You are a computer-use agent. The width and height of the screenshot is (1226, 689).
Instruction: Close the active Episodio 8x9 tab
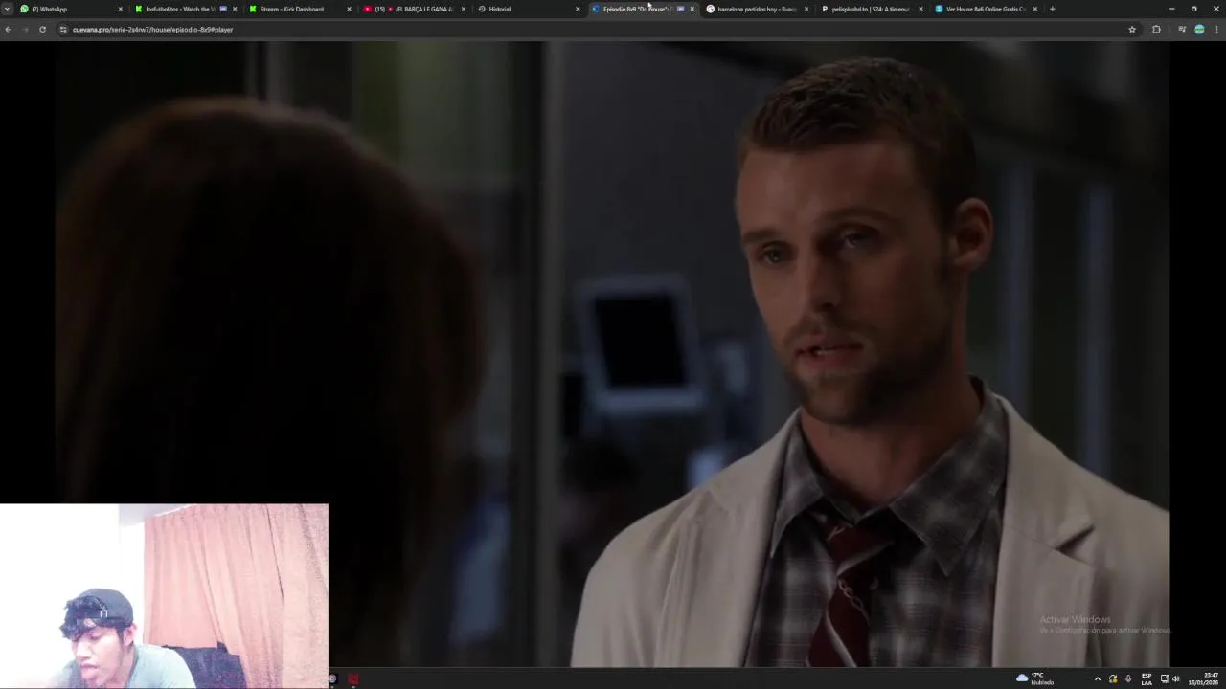pos(692,9)
